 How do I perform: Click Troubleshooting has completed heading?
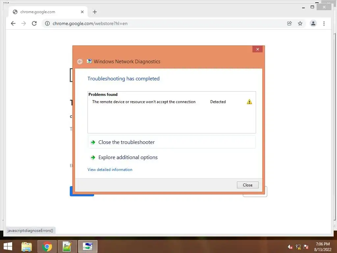(x=124, y=78)
